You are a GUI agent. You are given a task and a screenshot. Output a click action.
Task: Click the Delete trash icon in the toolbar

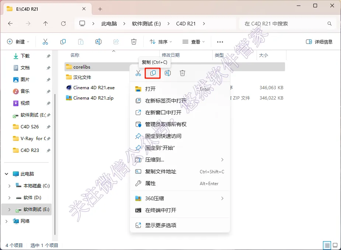[134, 42]
